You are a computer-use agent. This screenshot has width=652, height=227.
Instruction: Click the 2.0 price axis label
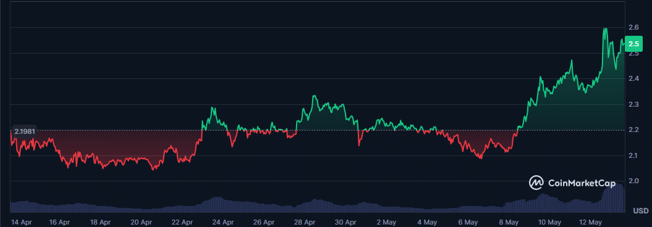(633, 181)
